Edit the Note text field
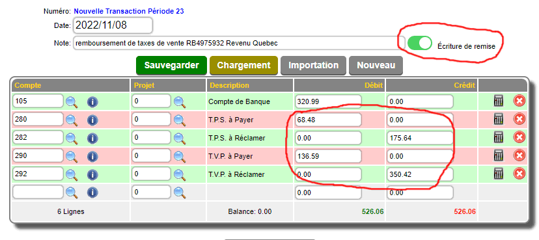 (240, 44)
